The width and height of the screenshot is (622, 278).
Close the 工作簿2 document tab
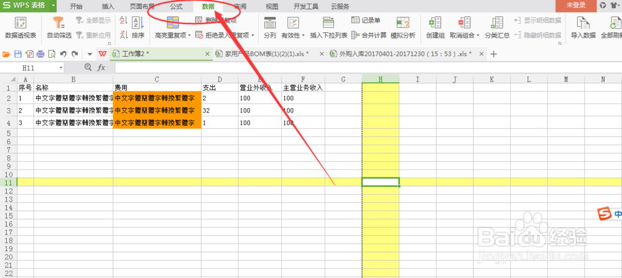point(207,54)
